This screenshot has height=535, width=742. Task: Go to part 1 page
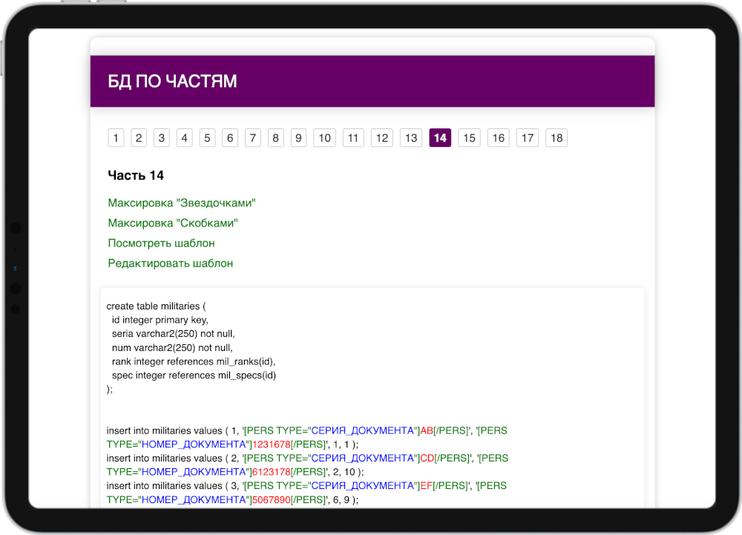pos(116,138)
